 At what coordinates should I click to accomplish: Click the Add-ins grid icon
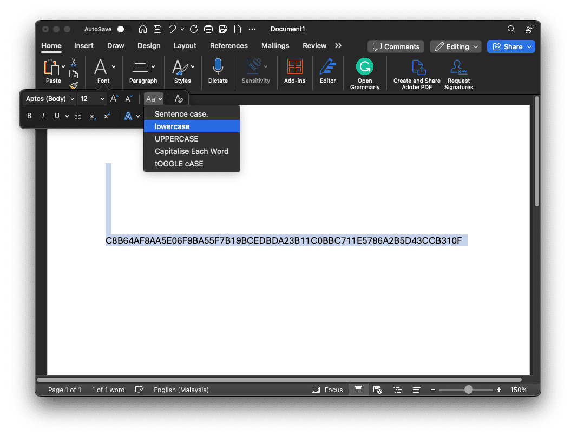pos(294,67)
